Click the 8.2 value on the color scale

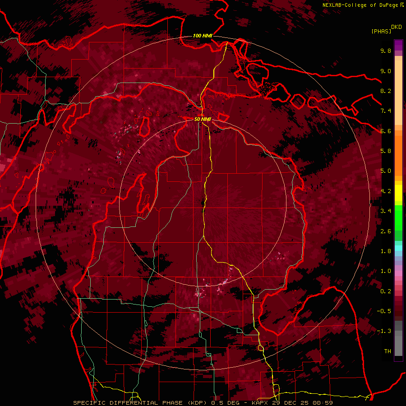(x=386, y=91)
